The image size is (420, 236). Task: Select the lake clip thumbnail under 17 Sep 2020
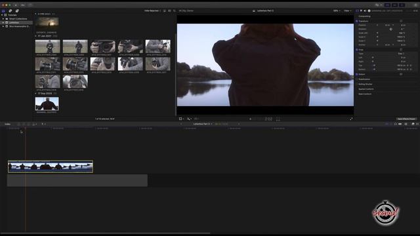[47, 104]
